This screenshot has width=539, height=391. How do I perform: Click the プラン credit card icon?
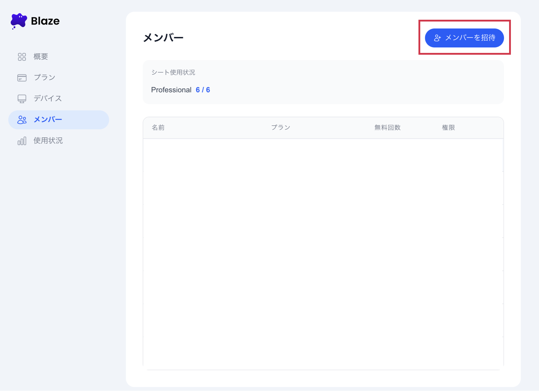[22, 78]
